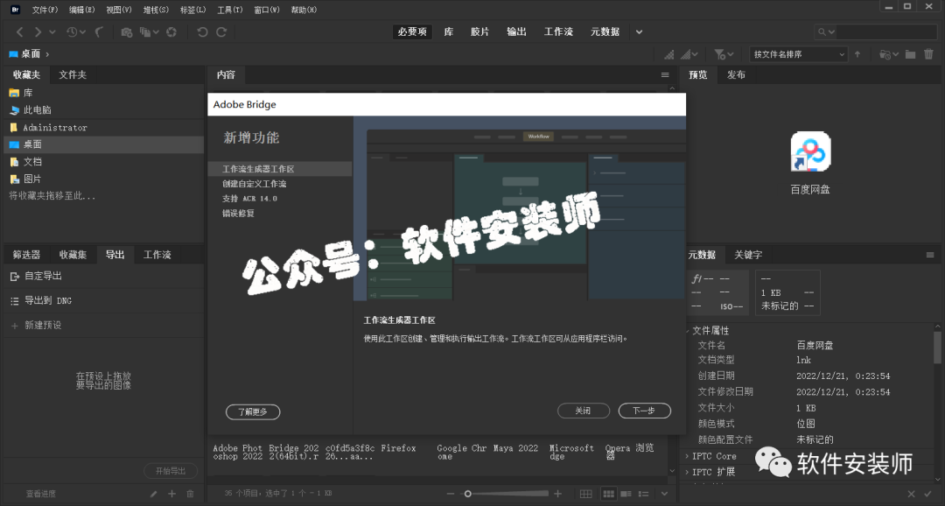945x506 pixels.
Task: Create a new folder icon
Action: (x=911, y=54)
